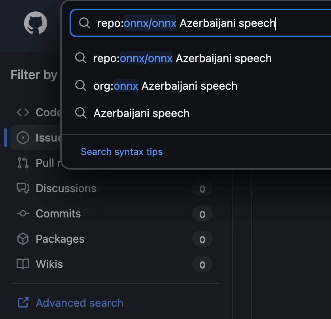Filter results by Discussions
Image resolution: width=331 pixels, height=319 pixels.
coord(66,188)
